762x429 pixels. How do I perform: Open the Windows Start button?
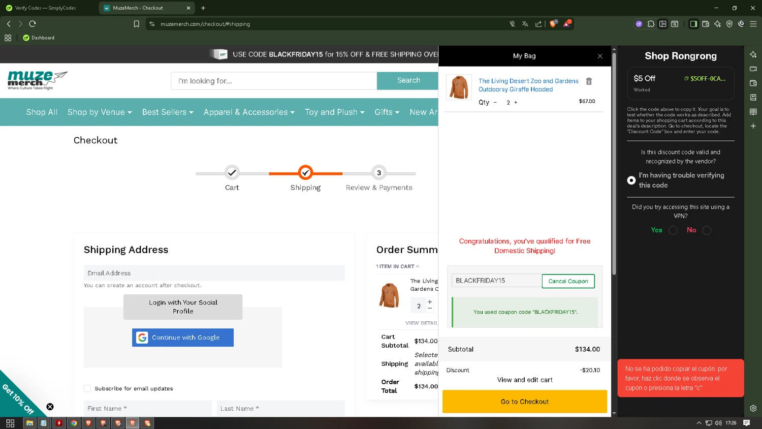point(10,423)
